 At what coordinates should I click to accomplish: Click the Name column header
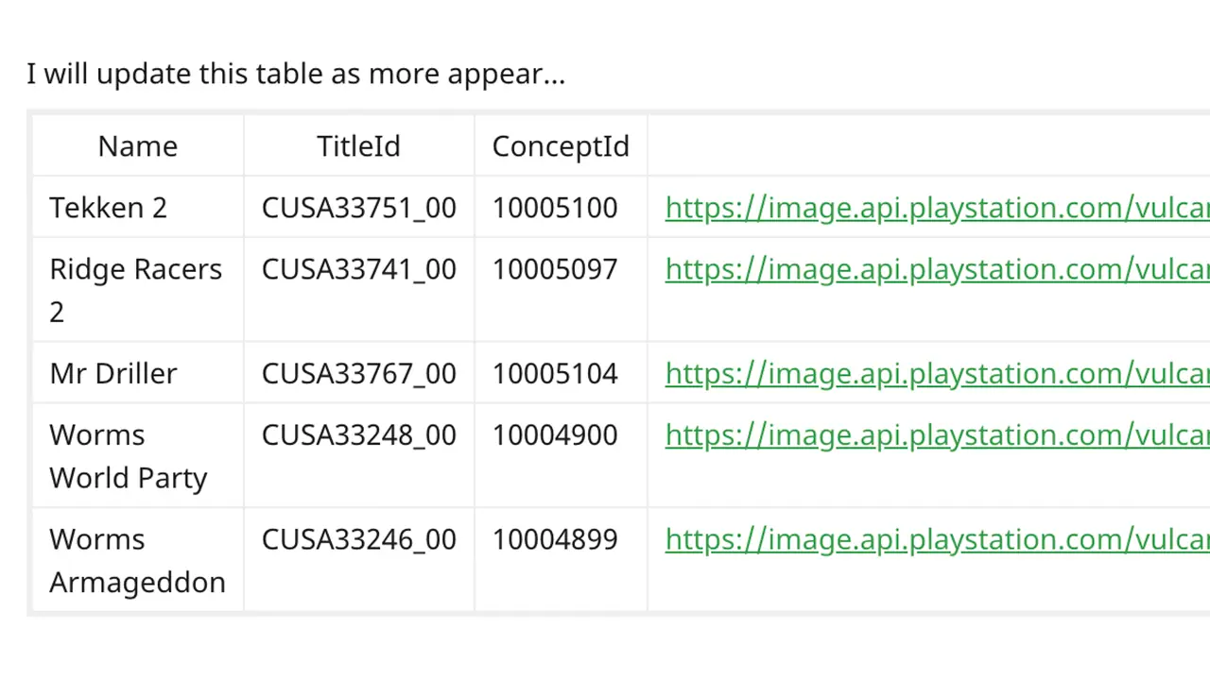click(x=137, y=146)
